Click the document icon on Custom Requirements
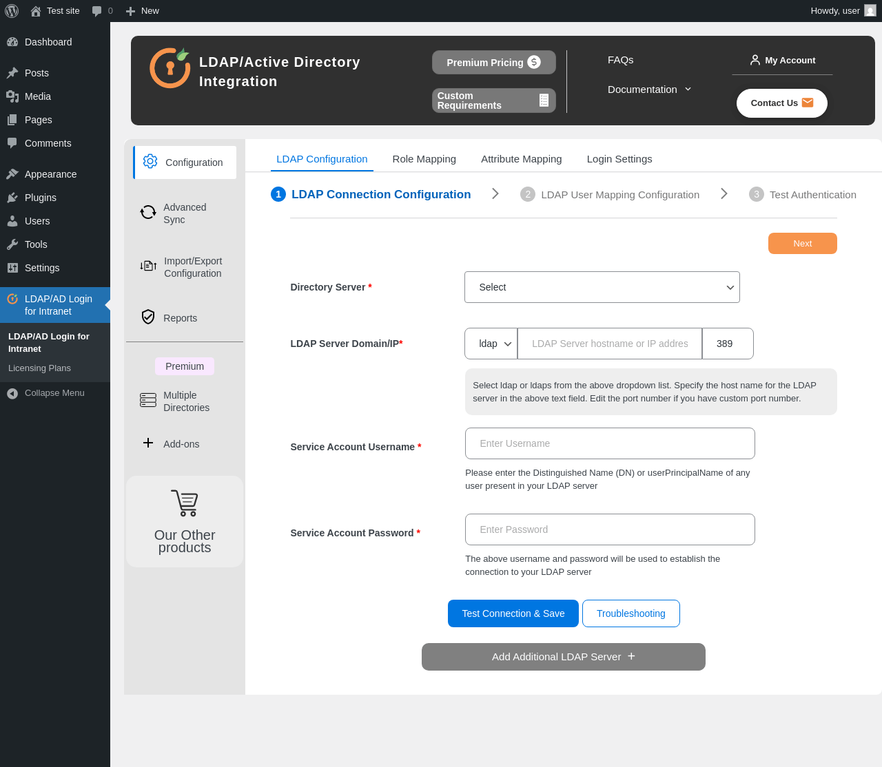This screenshot has height=767, width=882. point(544,101)
